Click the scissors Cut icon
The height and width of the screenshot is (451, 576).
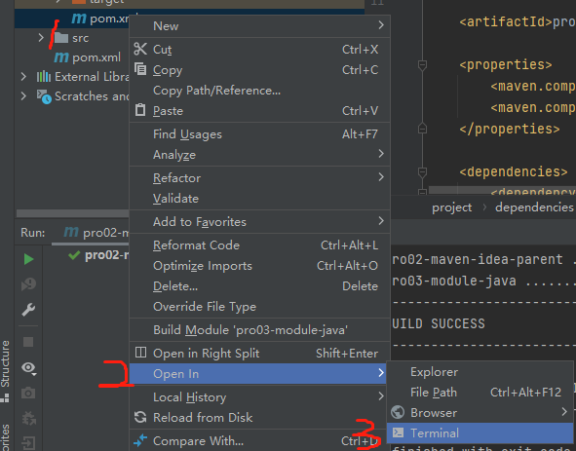pyautogui.click(x=140, y=49)
